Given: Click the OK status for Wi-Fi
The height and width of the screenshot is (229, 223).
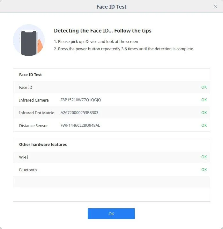Looking at the screenshot, I should tap(204, 157).
